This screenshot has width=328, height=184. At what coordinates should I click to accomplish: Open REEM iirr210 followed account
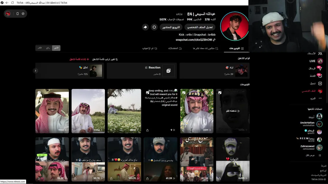(309, 140)
